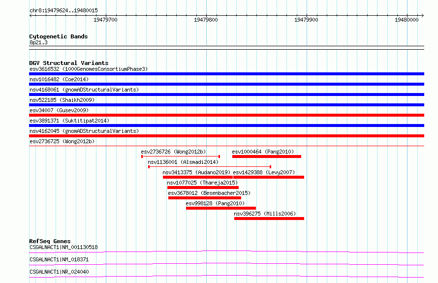438x283 pixels.
Task: Click the nsv1136001 (Alsmadi2014) label text
Action: click(x=183, y=162)
